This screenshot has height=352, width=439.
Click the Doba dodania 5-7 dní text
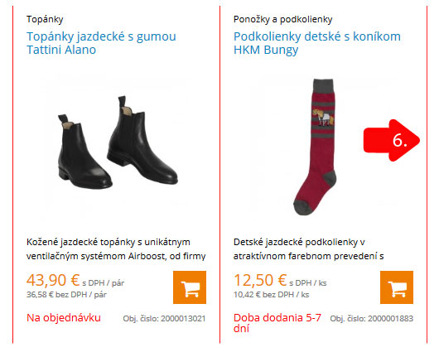(x=277, y=323)
